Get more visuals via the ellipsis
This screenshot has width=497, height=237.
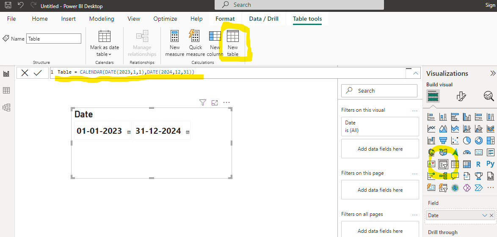(490, 187)
